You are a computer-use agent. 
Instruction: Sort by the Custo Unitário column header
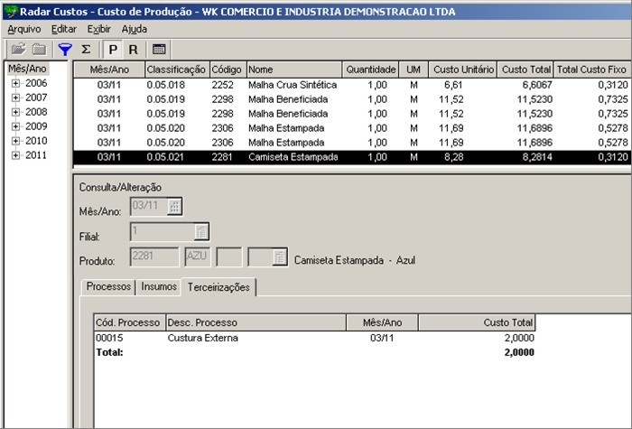click(x=464, y=70)
